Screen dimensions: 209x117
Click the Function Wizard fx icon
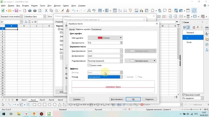(26, 22)
